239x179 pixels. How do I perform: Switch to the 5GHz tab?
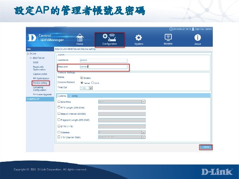coord(75,96)
